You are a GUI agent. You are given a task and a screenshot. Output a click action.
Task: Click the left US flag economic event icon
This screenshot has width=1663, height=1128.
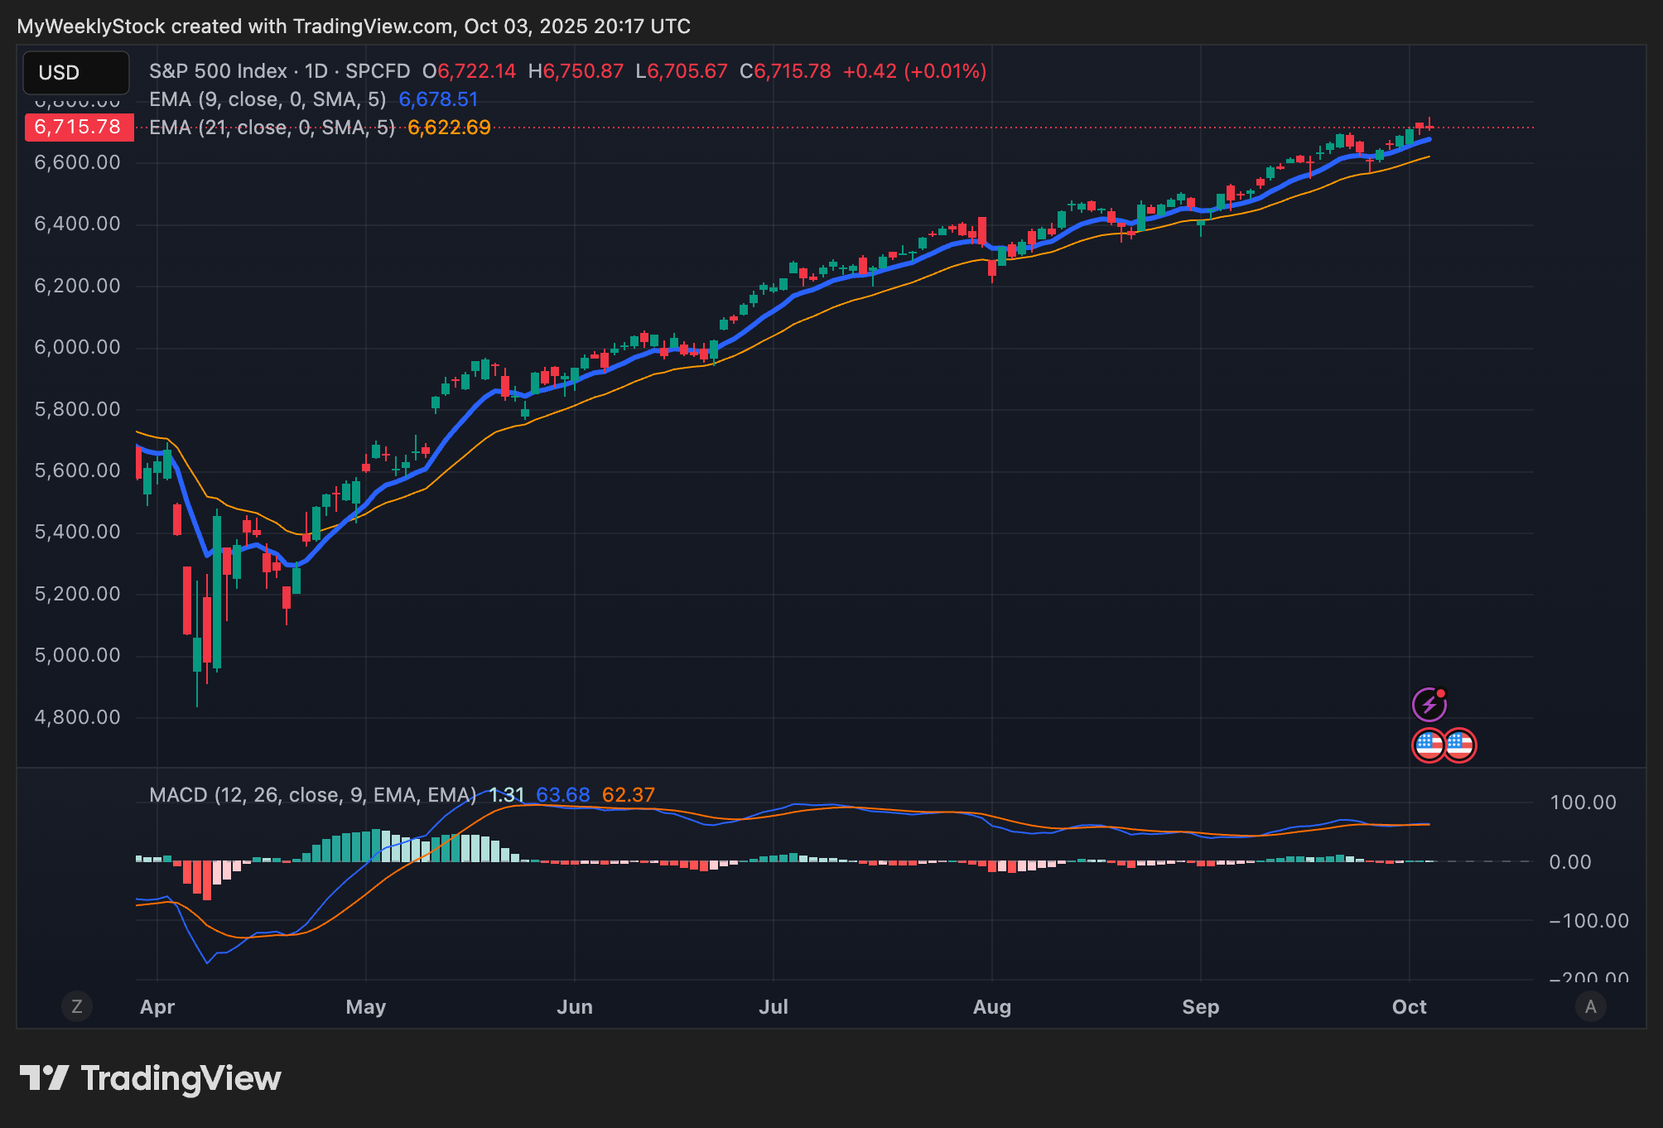coord(1429,745)
